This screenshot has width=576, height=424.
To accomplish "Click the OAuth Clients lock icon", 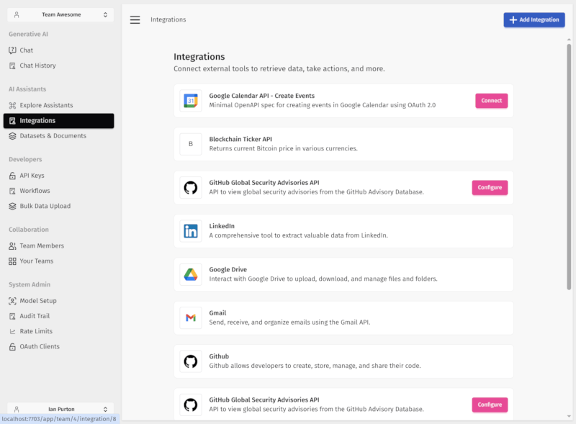I will click(x=12, y=346).
